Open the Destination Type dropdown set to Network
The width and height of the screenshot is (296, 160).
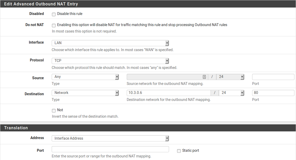[85, 93]
